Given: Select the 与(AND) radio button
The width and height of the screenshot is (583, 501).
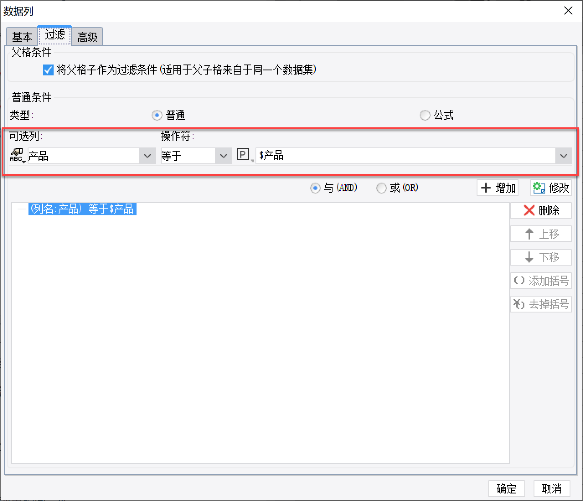Looking at the screenshot, I should 315,188.
